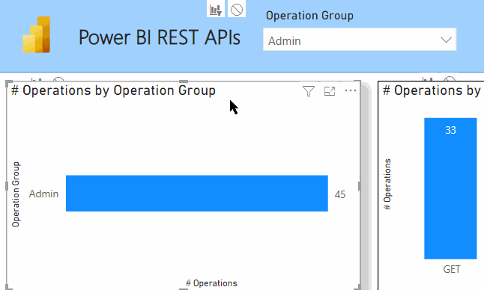Image resolution: width=484 pixels, height=290 pixels.
Task: Click the Power BI REST APIs title text
Action: (160, 37)
